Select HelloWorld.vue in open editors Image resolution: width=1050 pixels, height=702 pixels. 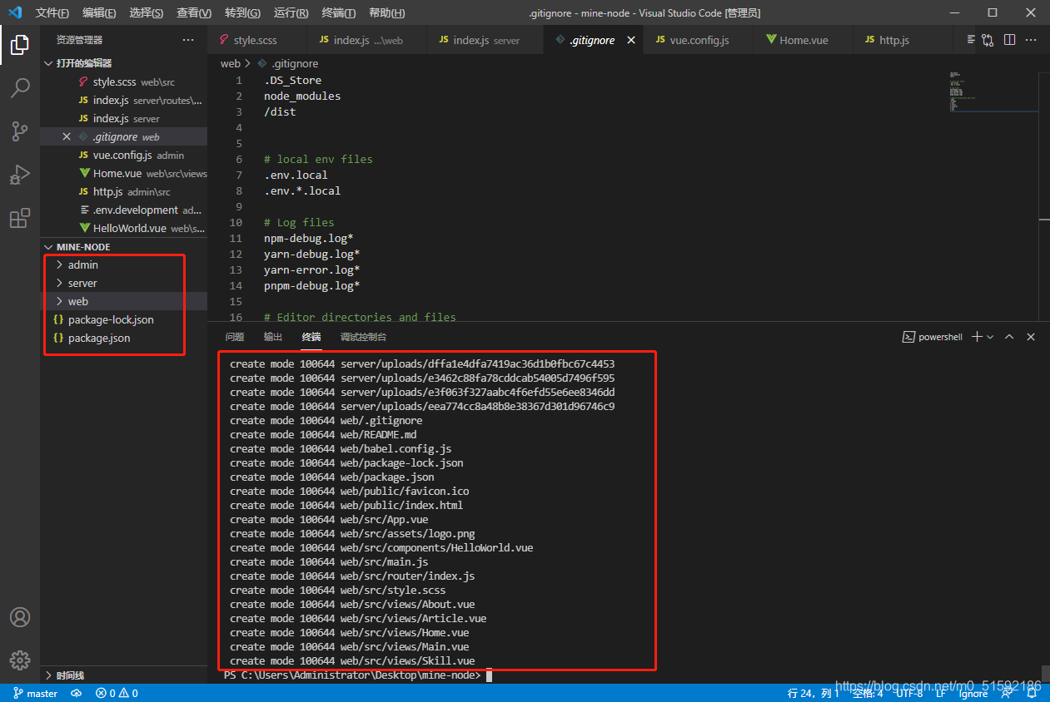click(x=124, y=229)
